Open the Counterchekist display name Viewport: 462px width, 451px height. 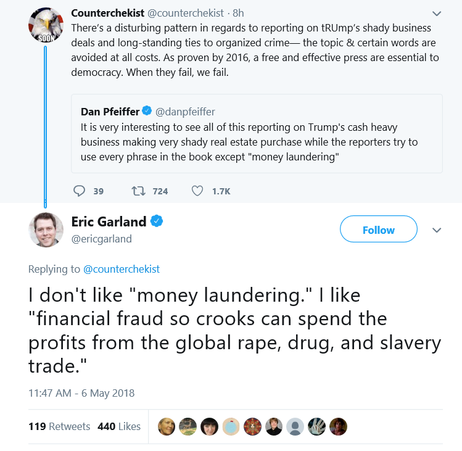coord(107,14)
